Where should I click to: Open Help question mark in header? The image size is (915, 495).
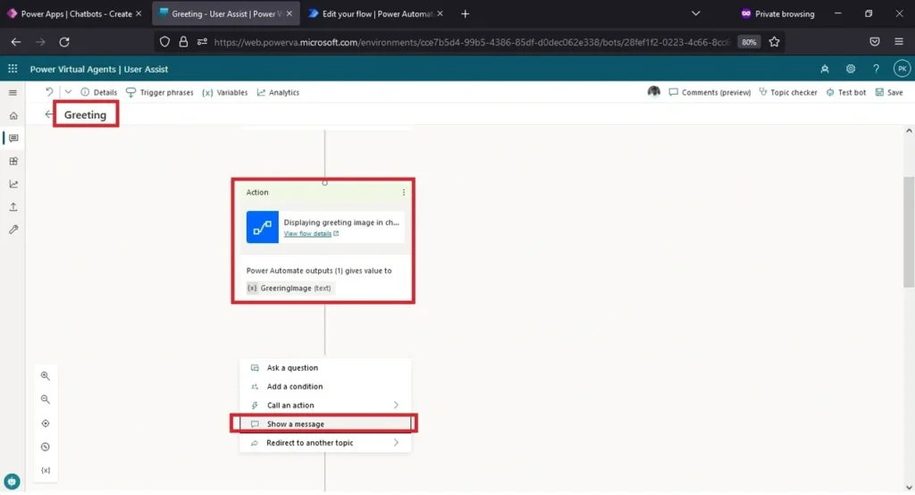(x=876, y=69)
